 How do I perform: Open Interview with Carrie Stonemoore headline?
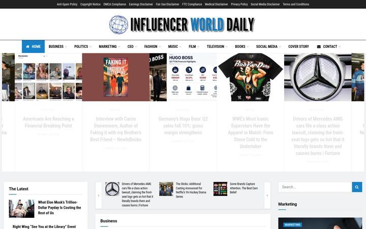116,129
